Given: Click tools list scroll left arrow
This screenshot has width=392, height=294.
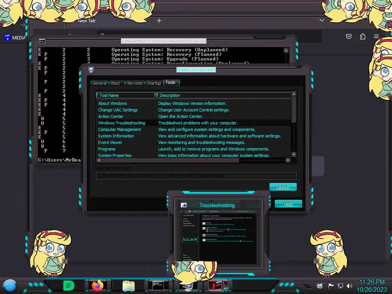Looking at the screenshot, I should point(99,160).
